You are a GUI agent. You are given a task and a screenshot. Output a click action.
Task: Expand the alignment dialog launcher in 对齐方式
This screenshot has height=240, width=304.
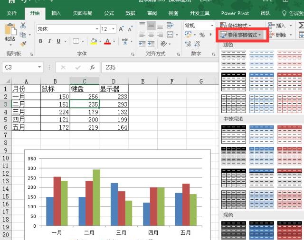tap(179, 54)
